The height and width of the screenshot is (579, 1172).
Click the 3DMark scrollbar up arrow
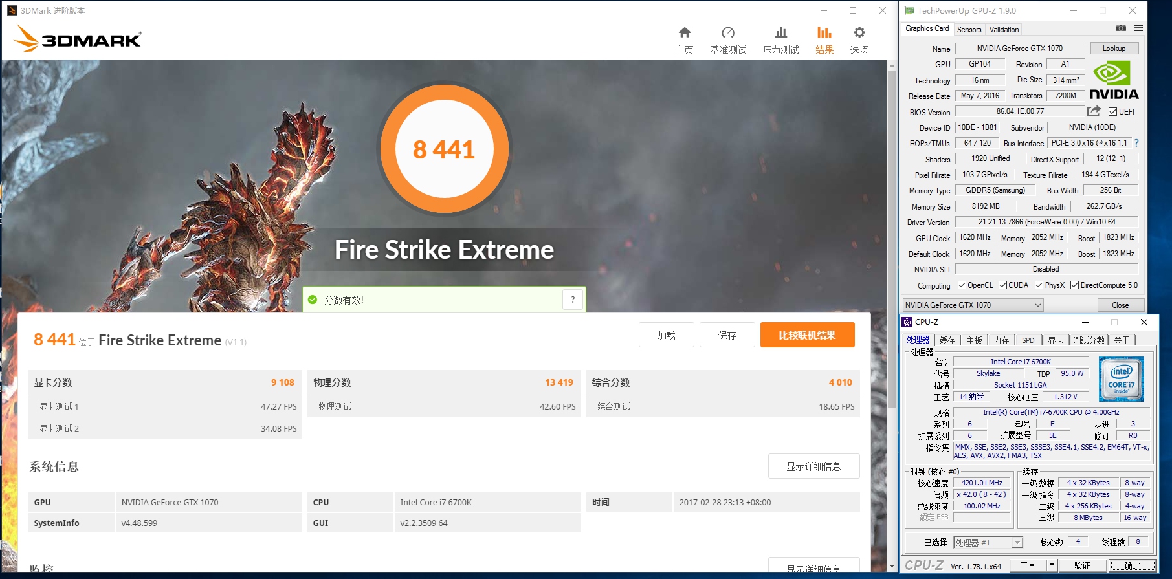[x=892, y=65]
